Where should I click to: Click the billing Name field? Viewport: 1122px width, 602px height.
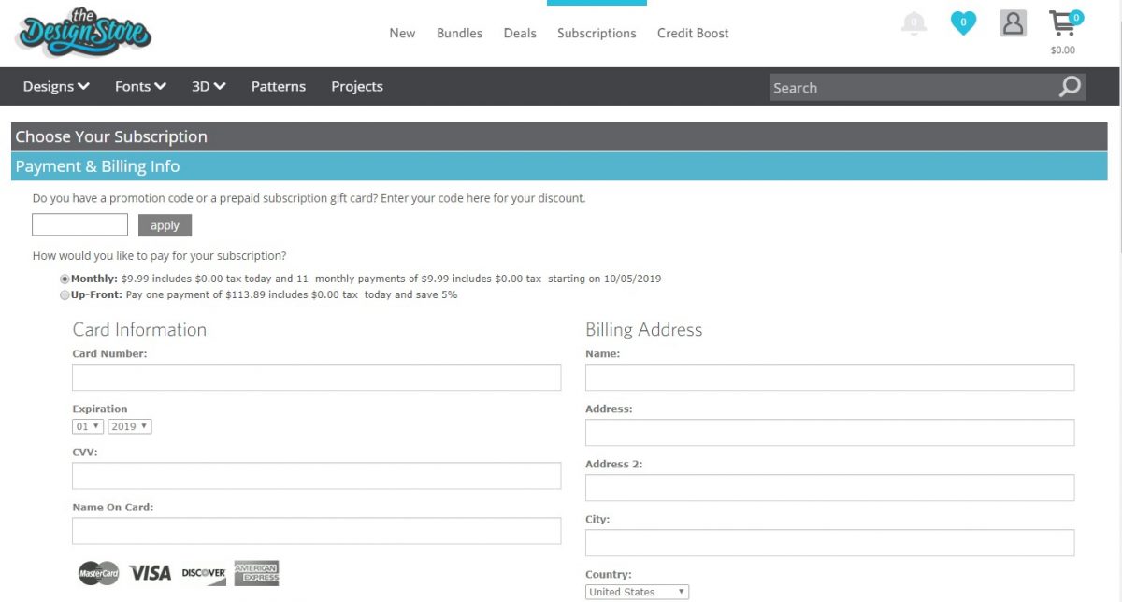830,377
